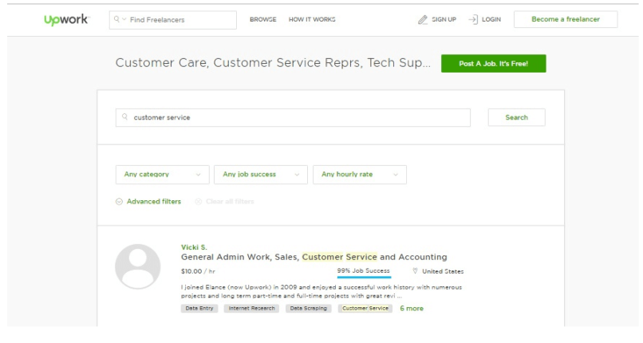
Task: Expand the Any hourly rate dropdown
Action: pos(360,175)
